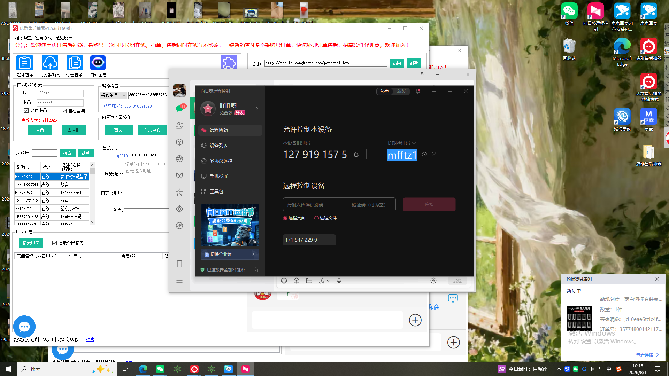Click the 访问 button next to address

coord(397,63)
